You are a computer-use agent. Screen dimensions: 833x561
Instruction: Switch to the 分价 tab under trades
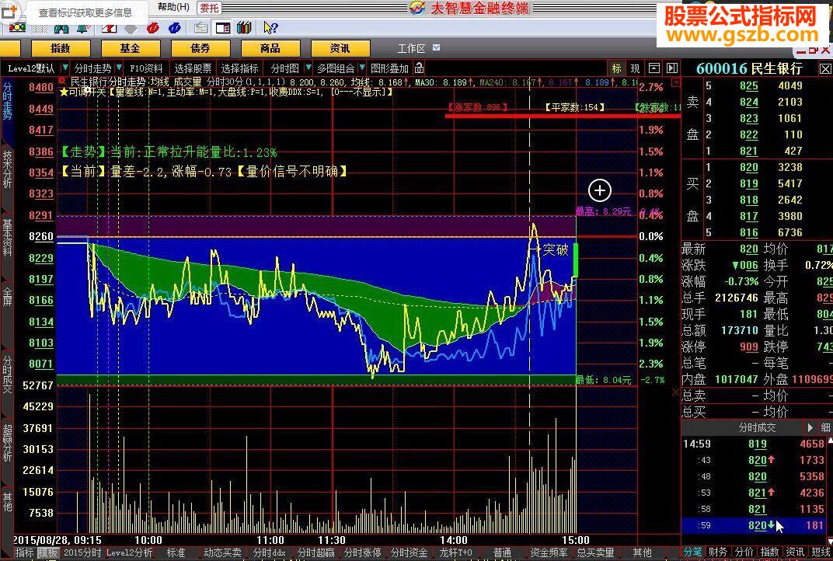(x=744, y=552)
